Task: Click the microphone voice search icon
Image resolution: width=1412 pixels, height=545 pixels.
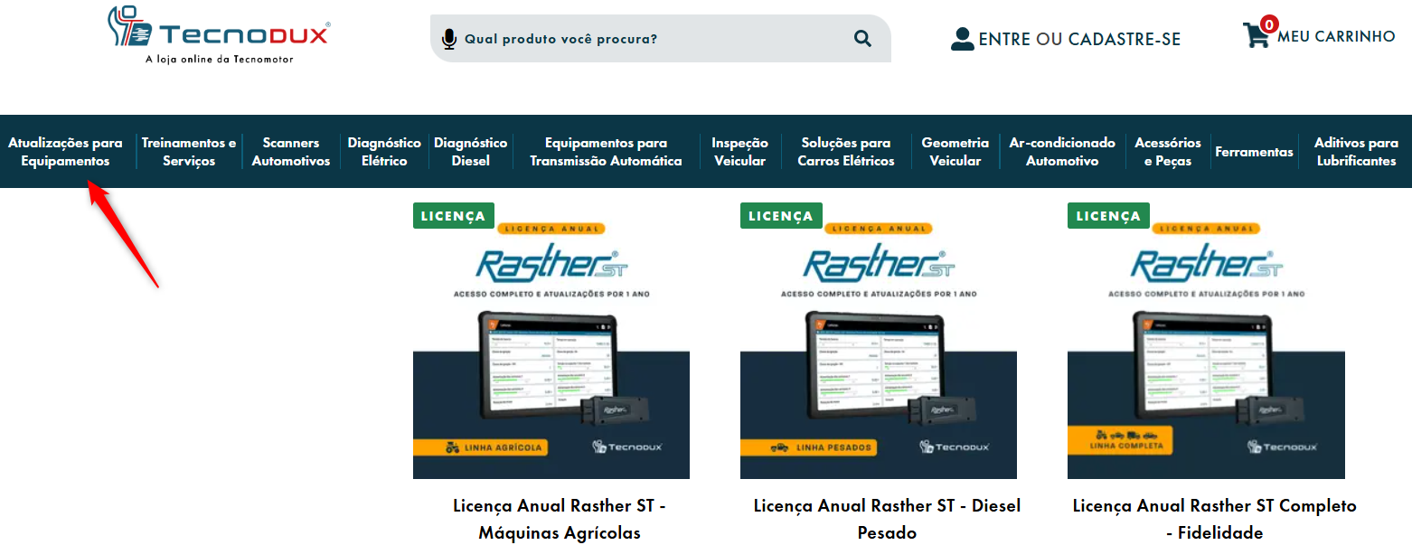Action: (448, 39)
